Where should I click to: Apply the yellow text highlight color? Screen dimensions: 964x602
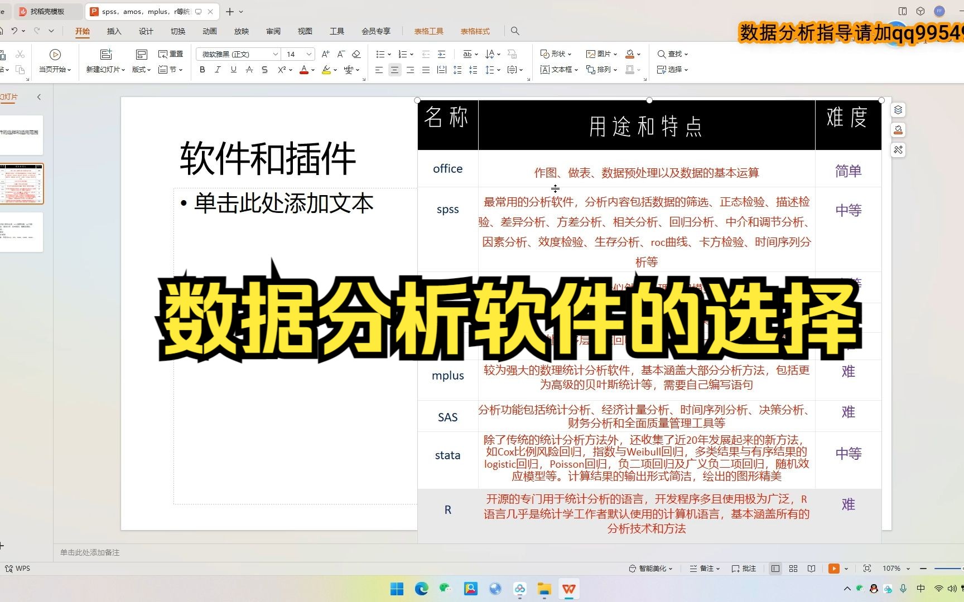point(326,70)
